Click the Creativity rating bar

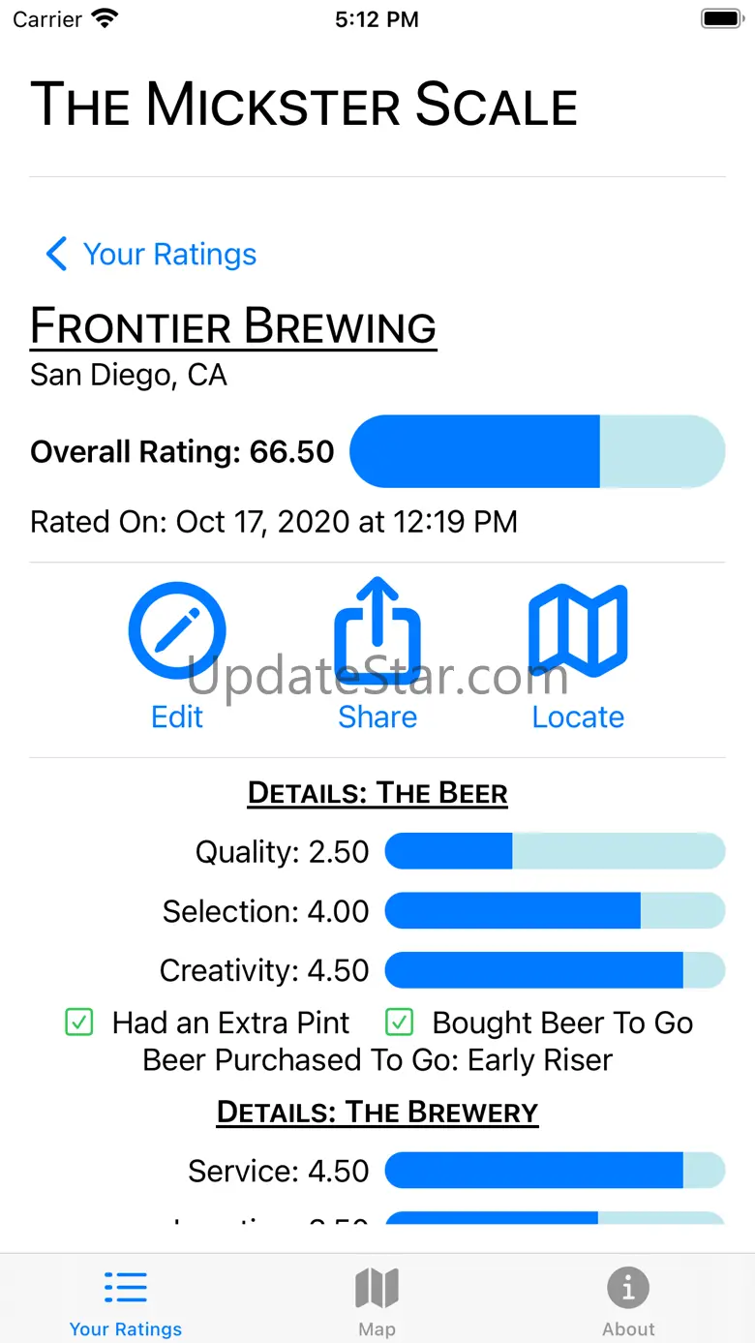coord(555,970)
